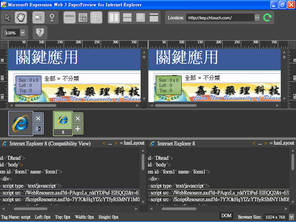Switch to vertical side-by-side split layout
The width and height of the screenshot is (296, 222).
pyautogui.click(x=113, y=17)
